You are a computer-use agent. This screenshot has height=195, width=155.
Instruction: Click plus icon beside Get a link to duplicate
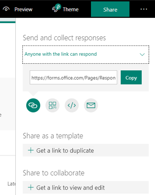click(31, 150)
